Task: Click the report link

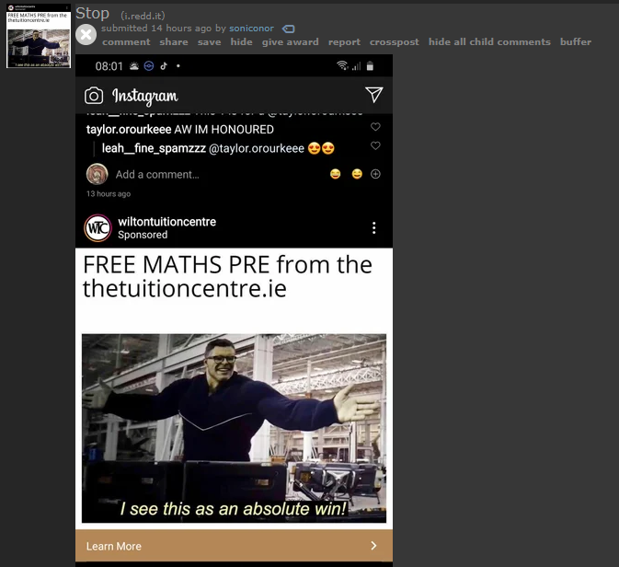Action: point(344,42)
